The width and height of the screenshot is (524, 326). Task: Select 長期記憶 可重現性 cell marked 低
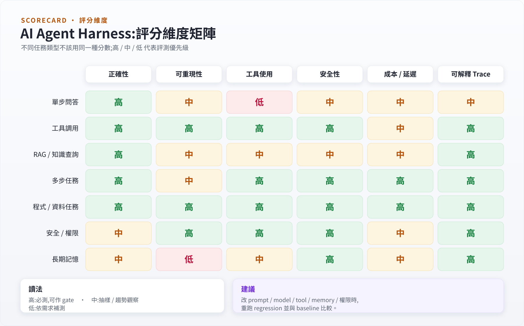point(189,259)
